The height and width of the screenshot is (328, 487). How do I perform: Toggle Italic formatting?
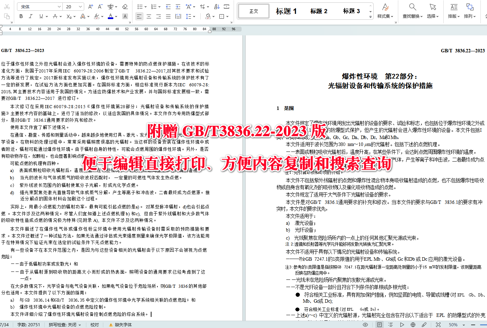pyautogui.click(x=31, y=16)
